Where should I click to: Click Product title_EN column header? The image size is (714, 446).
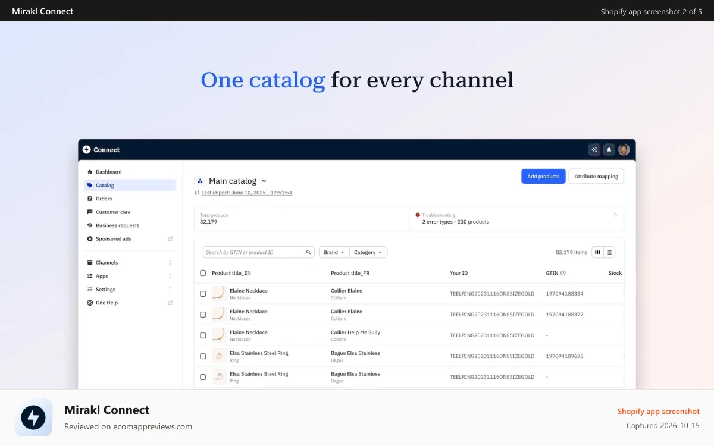pyautogui.click(x=231, y=273)
